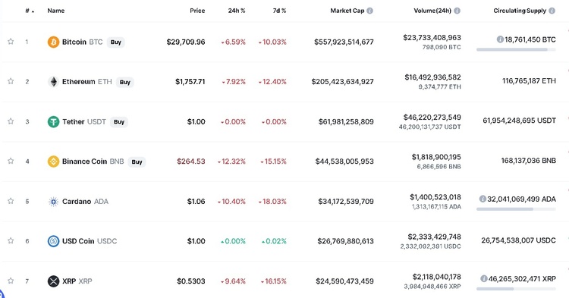Sort the table by 24h % header

[237, 11]
